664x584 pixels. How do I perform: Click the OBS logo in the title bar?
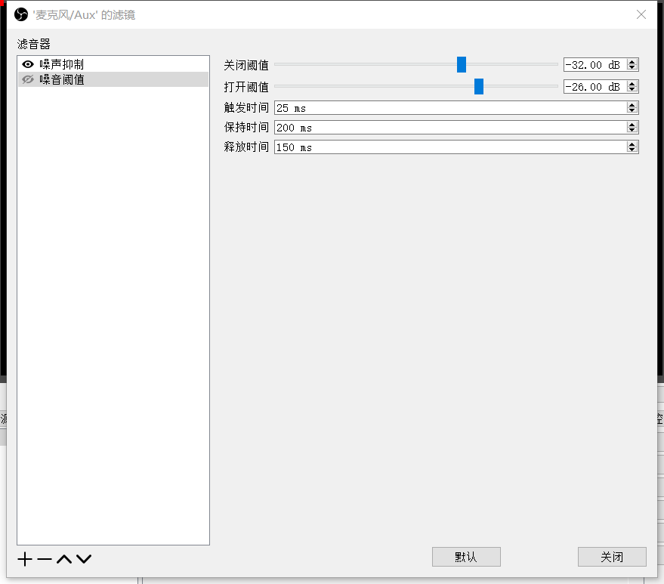pos(20,14)
